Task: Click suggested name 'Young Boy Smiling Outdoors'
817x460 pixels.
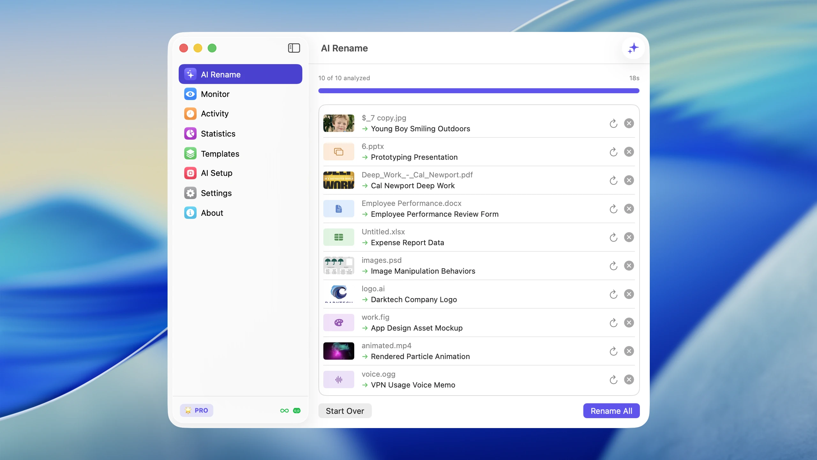Action: point(420,129)
